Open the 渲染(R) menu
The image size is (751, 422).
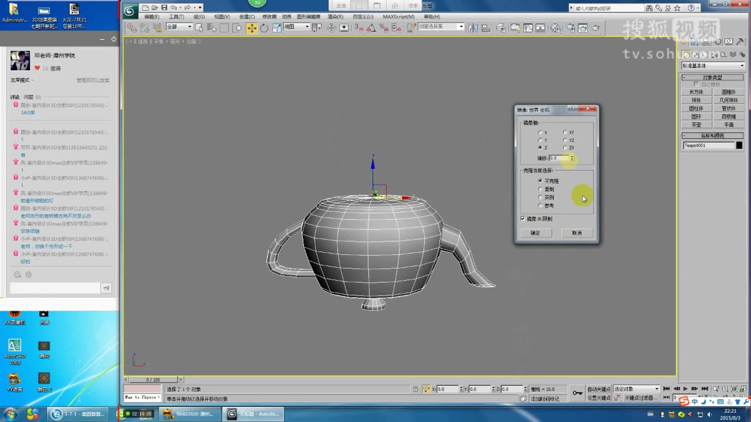(x=334, y=16)
